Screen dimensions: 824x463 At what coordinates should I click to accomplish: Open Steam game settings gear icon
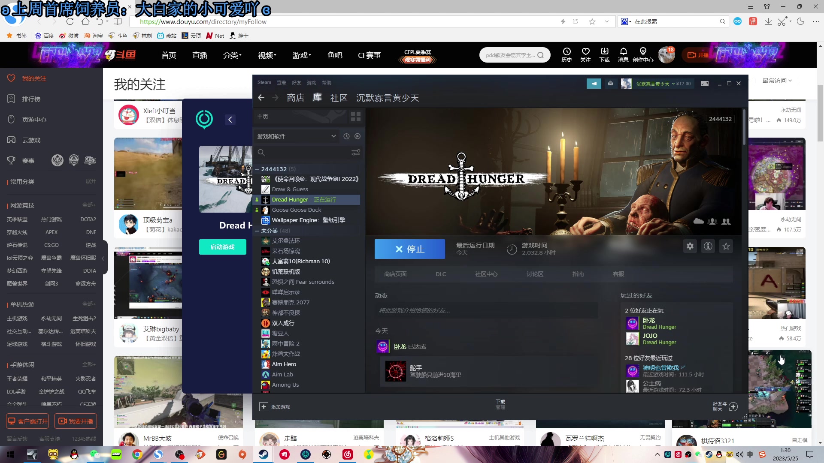pyautogui.click(x=690, y=246)
